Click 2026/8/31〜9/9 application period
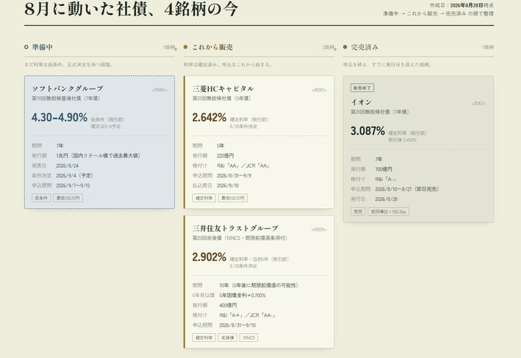 point(234,175)
